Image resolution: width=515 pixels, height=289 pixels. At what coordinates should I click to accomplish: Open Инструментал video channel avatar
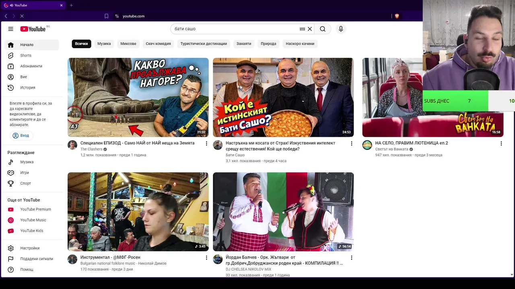click(72, 259)
